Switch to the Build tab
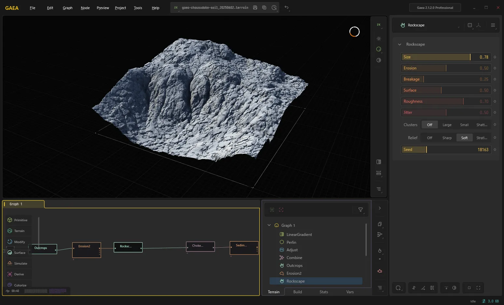Viewport: 504px width, 305px height. click(298, 292)
